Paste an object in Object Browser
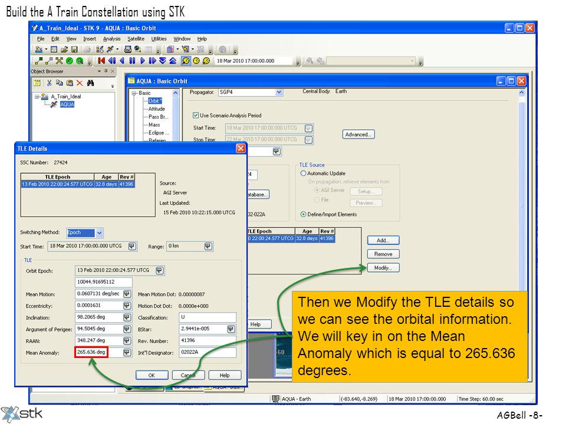This screenshot has width=566, height=424. tap(70, 83)
